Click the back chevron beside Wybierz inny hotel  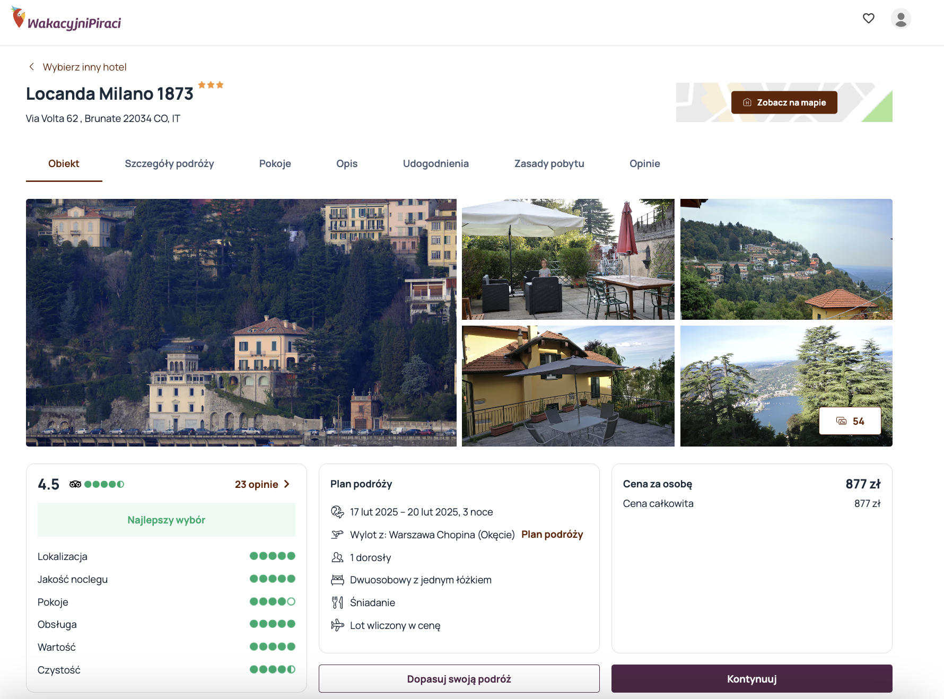coord(32,67)
